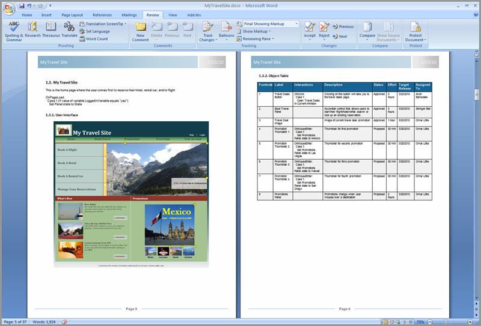The width and height of the screenshot is (481, 326).
Task: Click the 'My Travel Site' header on page 6
Action: point(267,62)
